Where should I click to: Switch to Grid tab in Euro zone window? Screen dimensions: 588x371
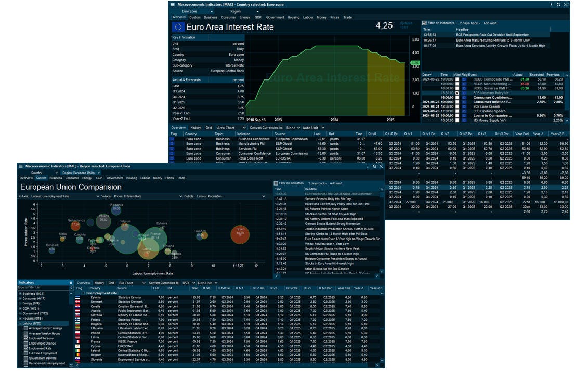point(209,128)
